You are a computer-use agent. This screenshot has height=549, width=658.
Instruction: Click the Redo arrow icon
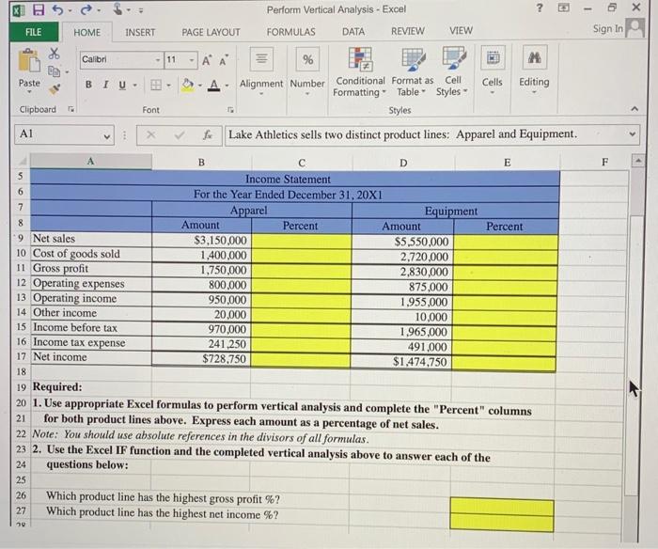coord(86,9)
